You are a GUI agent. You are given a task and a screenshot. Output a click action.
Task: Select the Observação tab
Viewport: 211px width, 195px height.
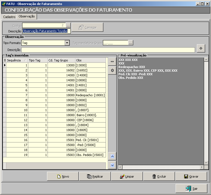click(x=27, y=17)
